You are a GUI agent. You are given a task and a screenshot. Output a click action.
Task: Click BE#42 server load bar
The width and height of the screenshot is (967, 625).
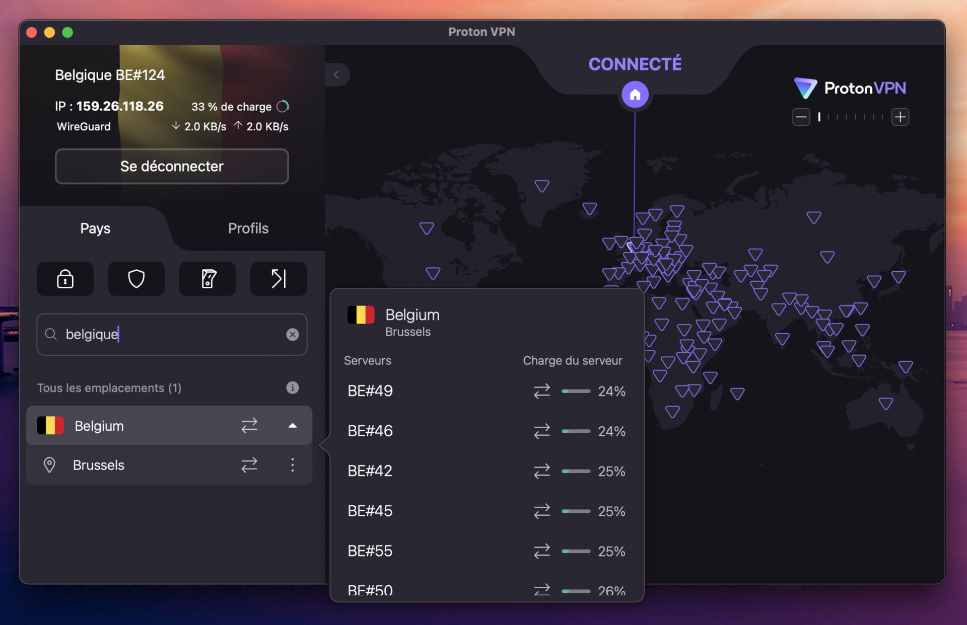click(576, 471)
